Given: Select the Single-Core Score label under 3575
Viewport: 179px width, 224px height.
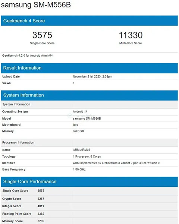Looking at the screenshot, I should tap(42, 43).
